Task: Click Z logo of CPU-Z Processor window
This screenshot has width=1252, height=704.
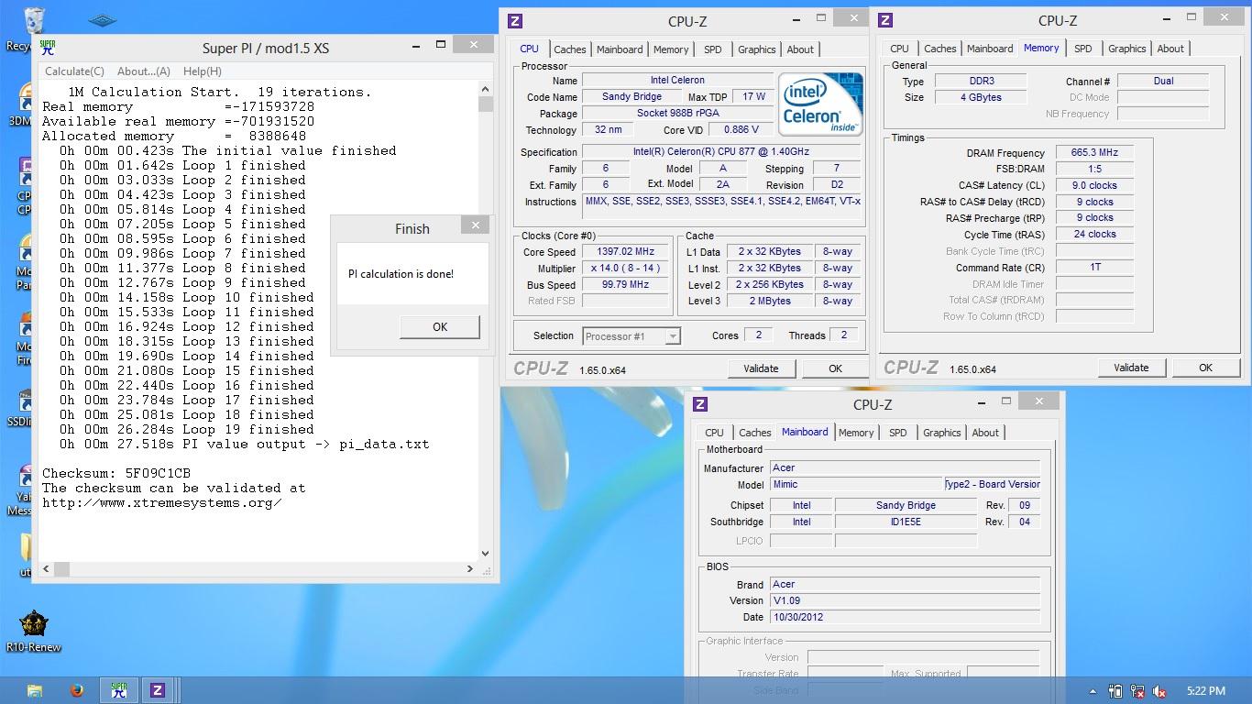Action: coord(515,21)
